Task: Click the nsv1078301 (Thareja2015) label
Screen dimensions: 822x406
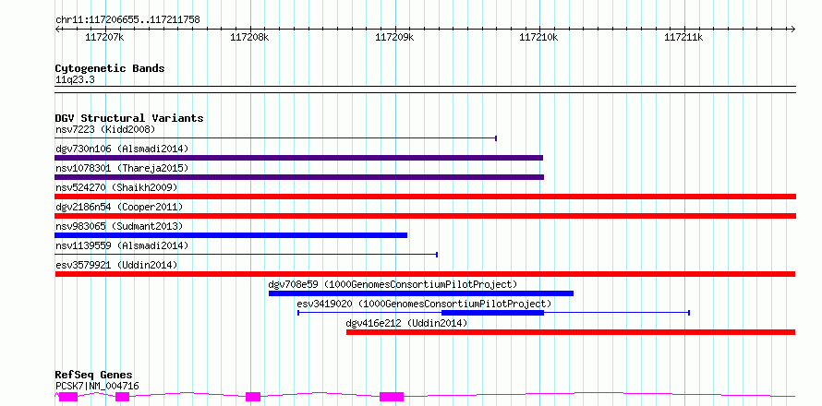Action: click(x=122, y=168)
